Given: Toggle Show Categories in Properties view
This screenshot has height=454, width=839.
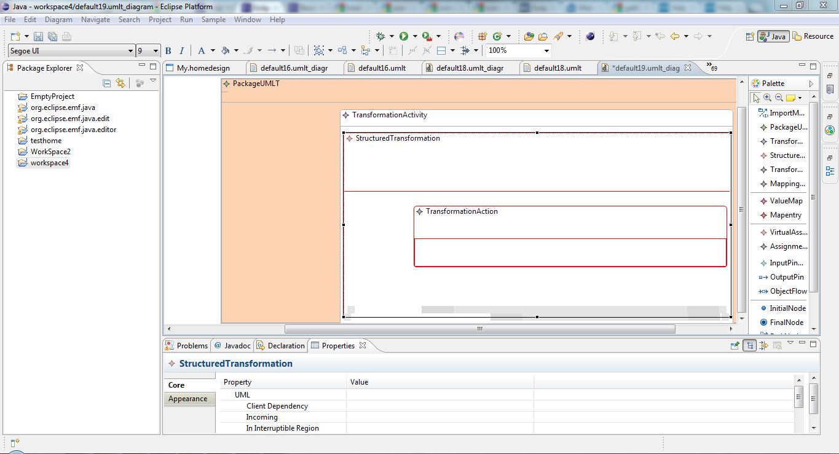Looking at the screenshot, I should [749, 346].
